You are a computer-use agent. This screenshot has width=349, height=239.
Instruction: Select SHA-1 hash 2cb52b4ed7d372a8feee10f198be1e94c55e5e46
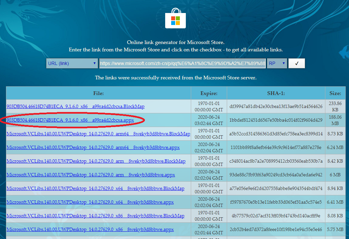(276, 229)
